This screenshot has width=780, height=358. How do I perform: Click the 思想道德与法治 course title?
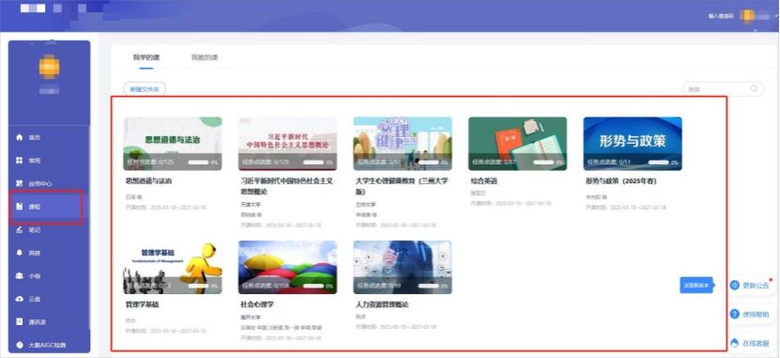(x=148, y=181)
